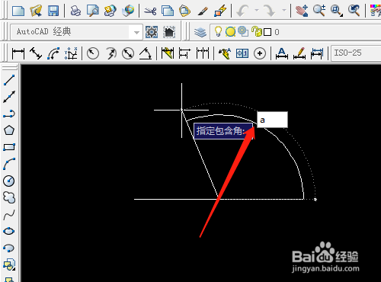Click the Undo arrow
381x282 pixels.
point(242,11)
